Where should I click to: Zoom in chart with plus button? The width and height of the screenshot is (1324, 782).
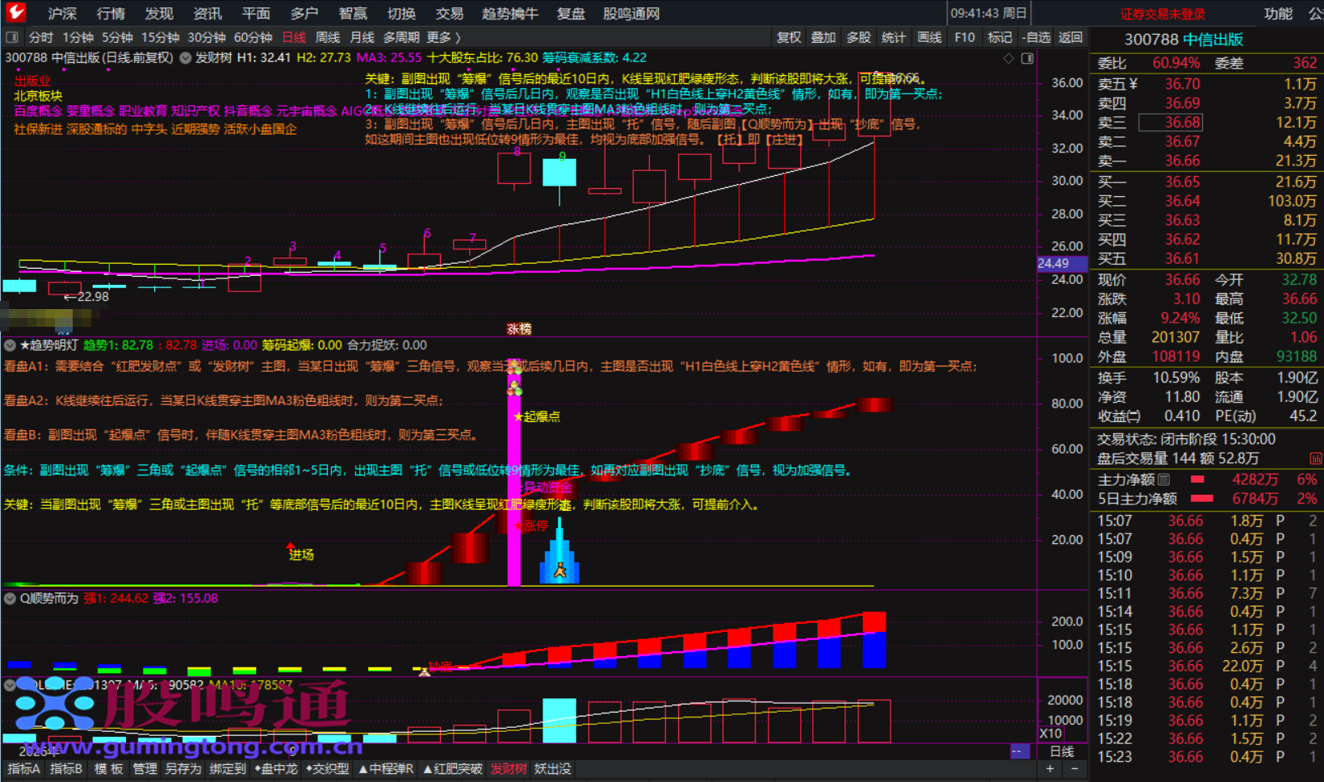(x=1050, y=769)
